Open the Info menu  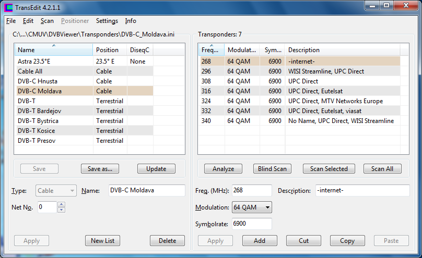pyautogui.click(x=131, y=21)
